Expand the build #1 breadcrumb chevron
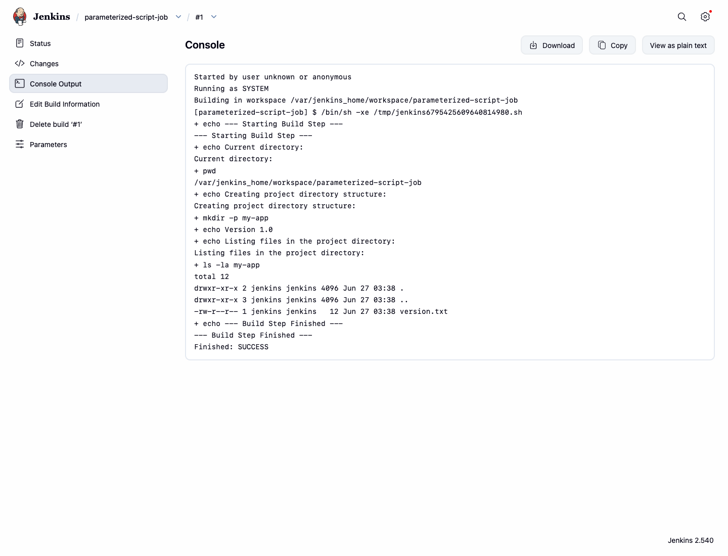Screen dimensions: 728x556 click(214, 17)
